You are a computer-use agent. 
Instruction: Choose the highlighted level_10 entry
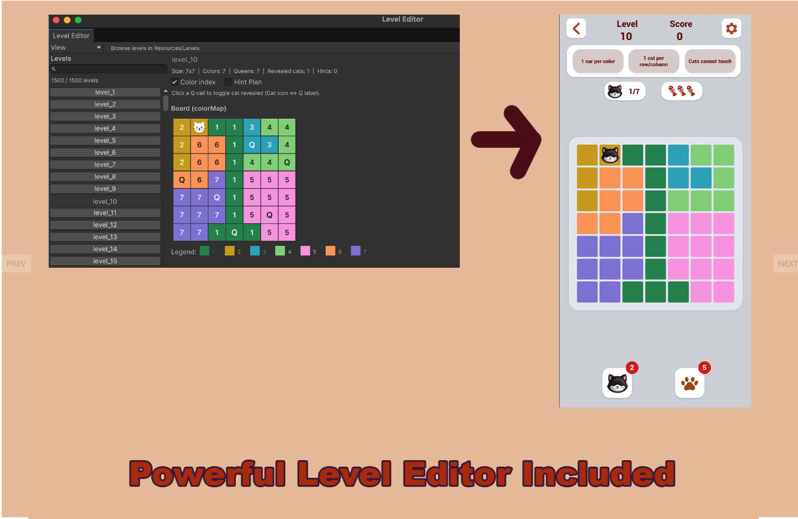[x=105, y=201]
